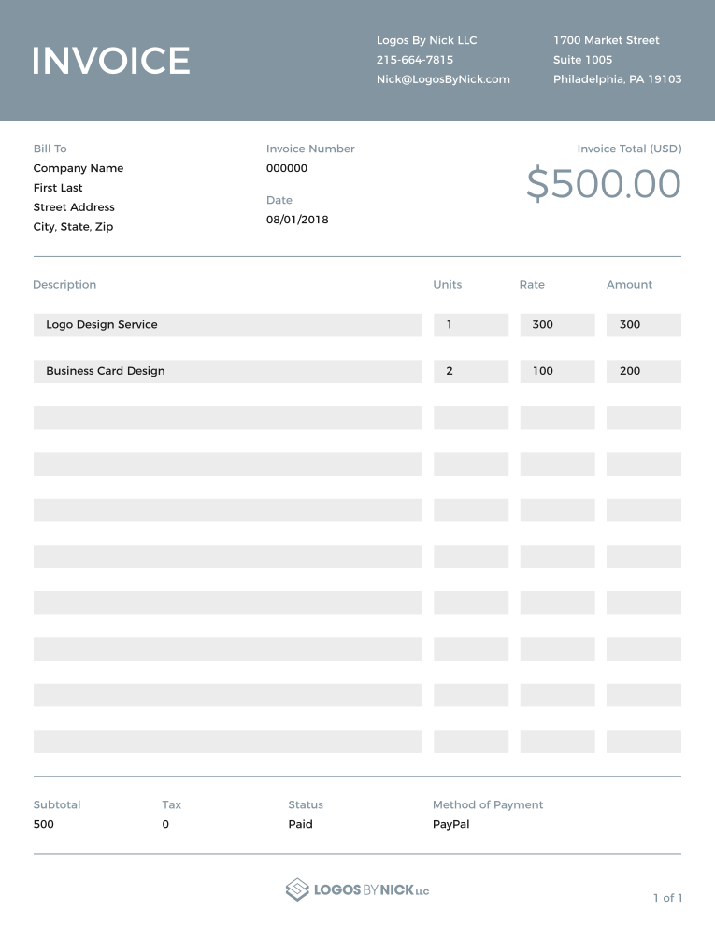Click rate cell for Logo Design Service

coord(557,325)
